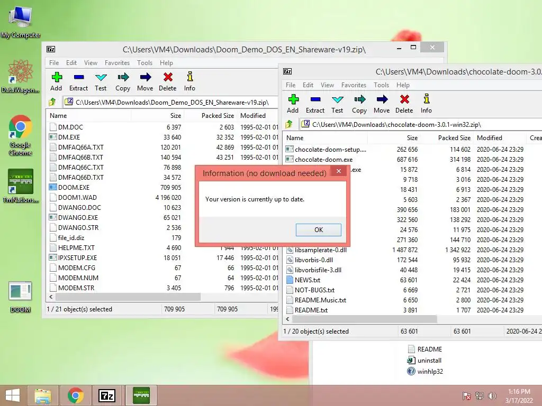Sort by Packed Size in Doom_Demo window
This screenshot has width=542, height=406.
coord(210,116)
